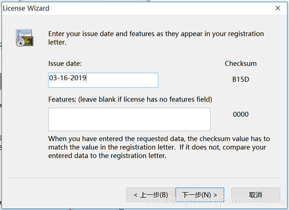The height and width of the screenshot is (210, 289).
Task: Cancel the wizard with 取消 button
Action: coord(256,195)
